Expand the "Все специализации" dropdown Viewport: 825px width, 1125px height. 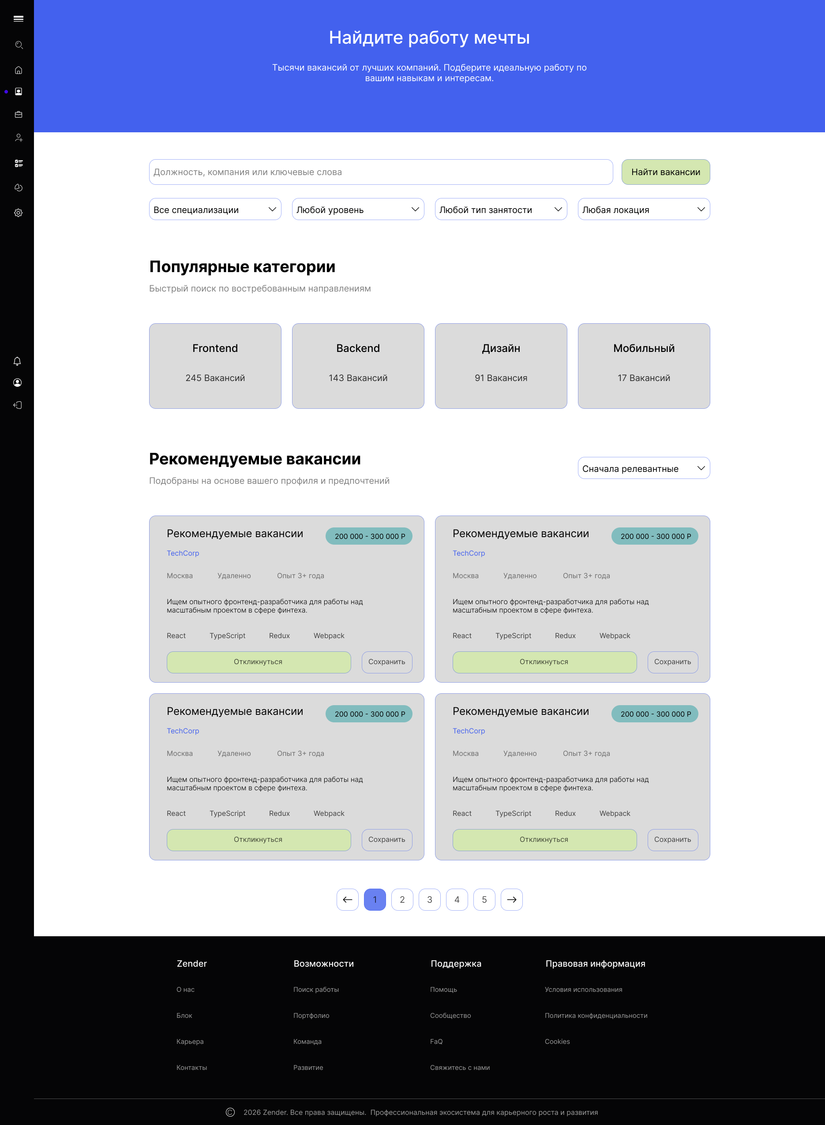tap(215, 209)
